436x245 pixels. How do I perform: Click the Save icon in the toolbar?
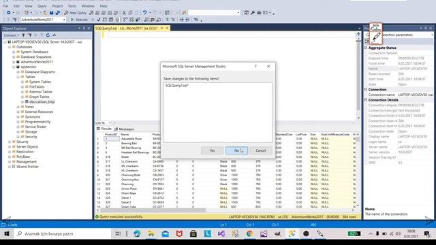(52, 13)
